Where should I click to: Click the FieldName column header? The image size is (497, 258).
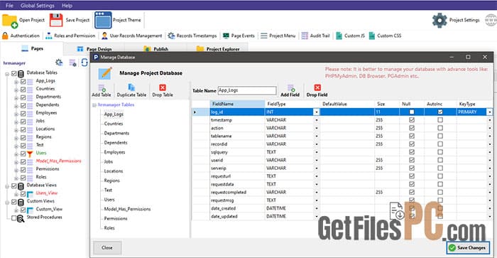pyautogui.click(x=237, y=104)
